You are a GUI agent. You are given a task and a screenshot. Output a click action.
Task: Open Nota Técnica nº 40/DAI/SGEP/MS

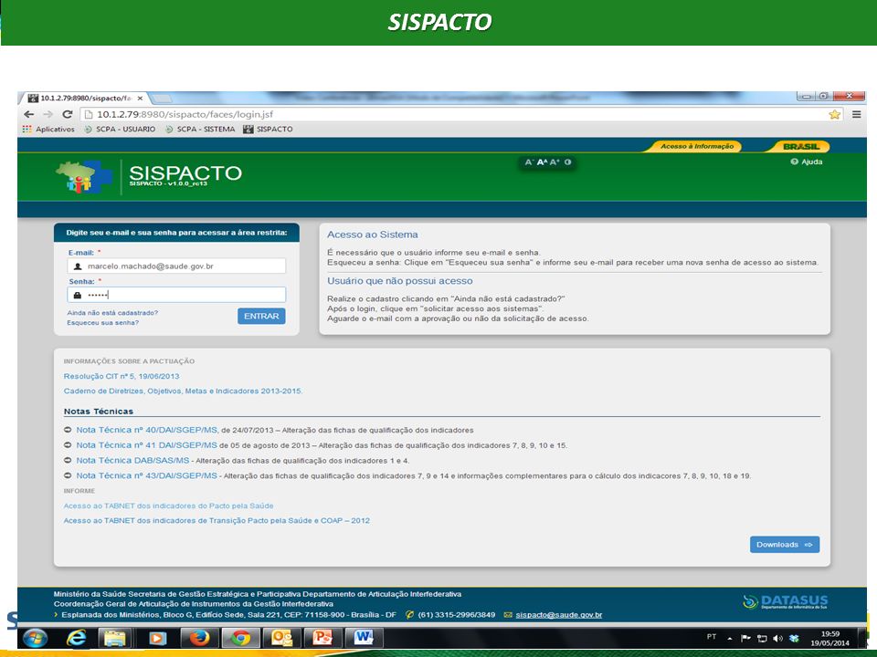146,430
